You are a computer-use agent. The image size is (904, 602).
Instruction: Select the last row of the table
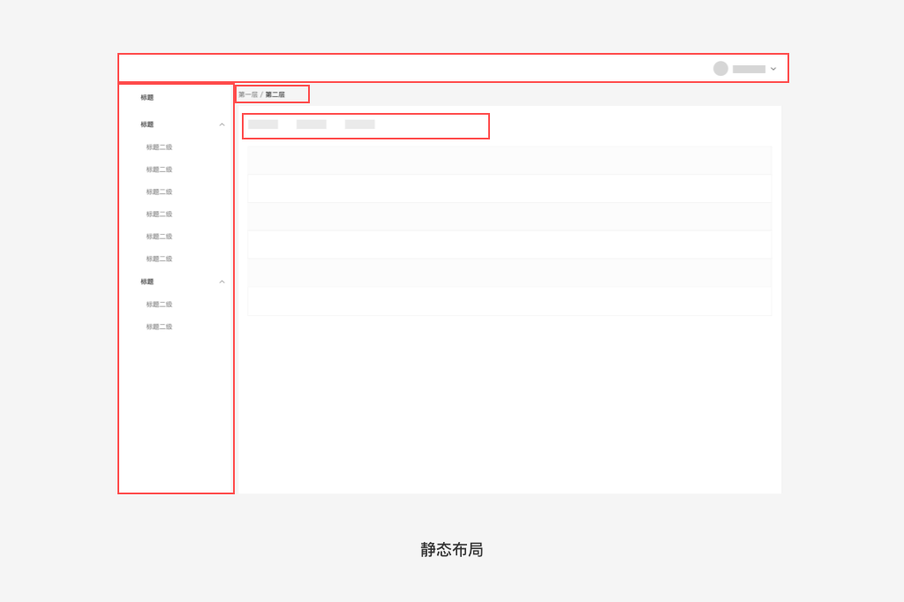pos(509,302)
